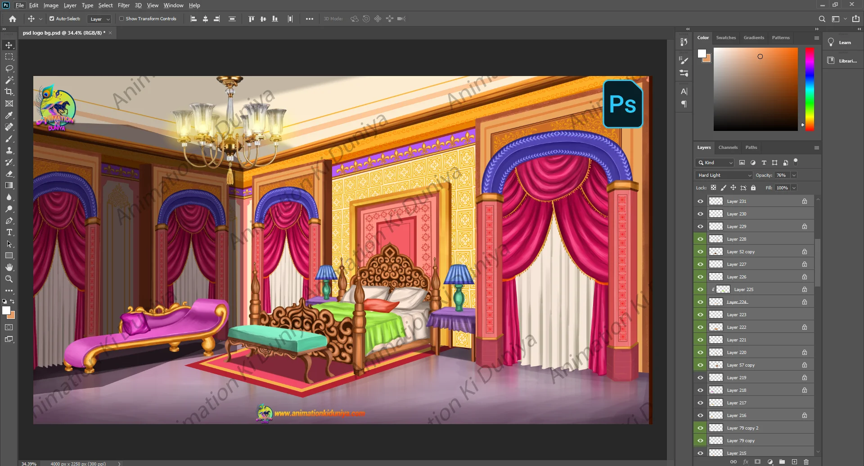This screenshot has height=466, width=864.
Task: Activate the Zoom tool in toolbar
Action: 9,279
